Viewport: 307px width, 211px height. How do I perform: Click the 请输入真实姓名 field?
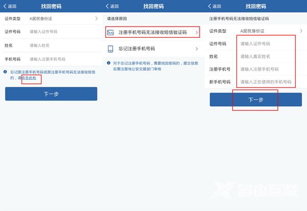coord(255,57)
